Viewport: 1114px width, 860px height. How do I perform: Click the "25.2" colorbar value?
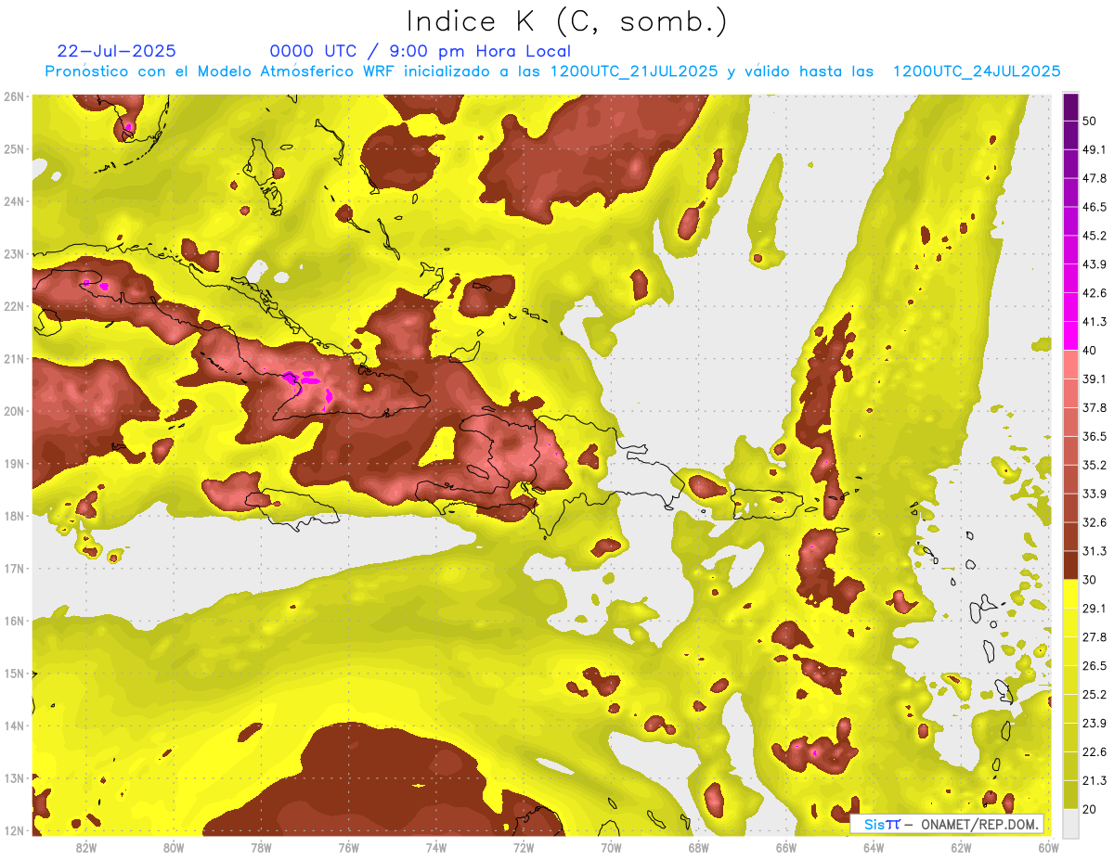coord(1095,695)
